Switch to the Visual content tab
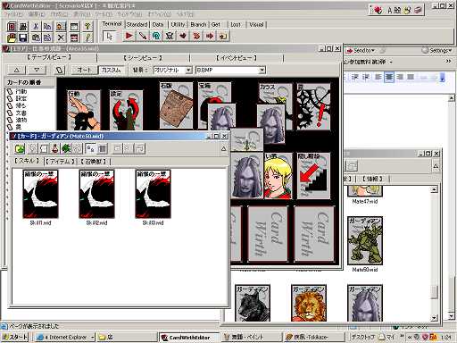Screen dimensions: 457x343 pyautogui.click(x=256, y=25)
